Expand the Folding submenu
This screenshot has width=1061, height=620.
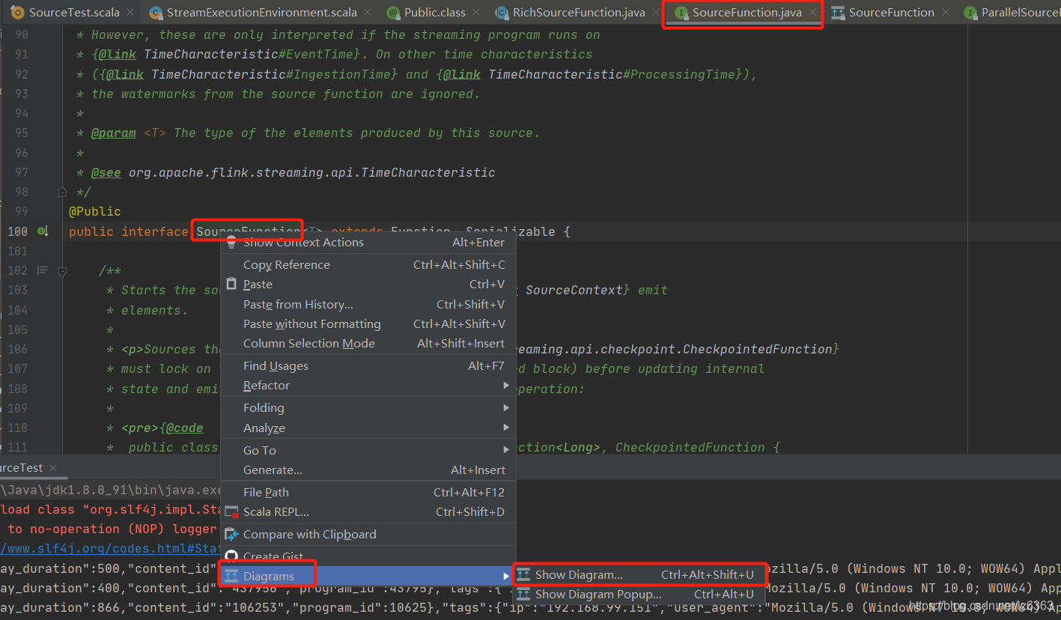[368, 407]
